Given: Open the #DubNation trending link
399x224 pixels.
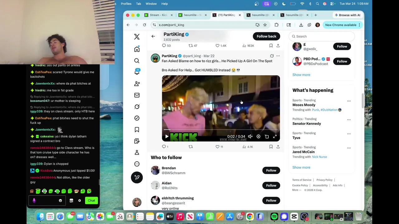Looking at the screenshot, I should [329, 110].
